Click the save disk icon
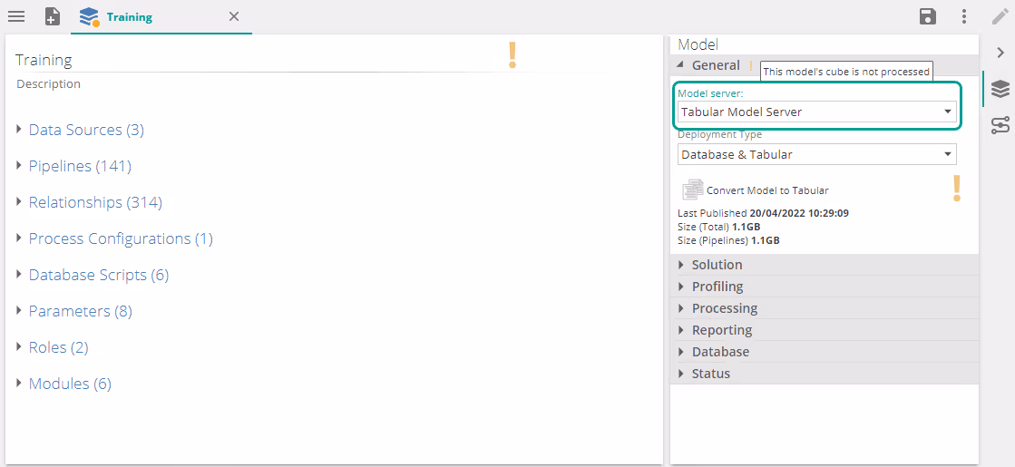Image resolution: width=1015 pixels, height=467 pixels. click(x=927, y=16)
